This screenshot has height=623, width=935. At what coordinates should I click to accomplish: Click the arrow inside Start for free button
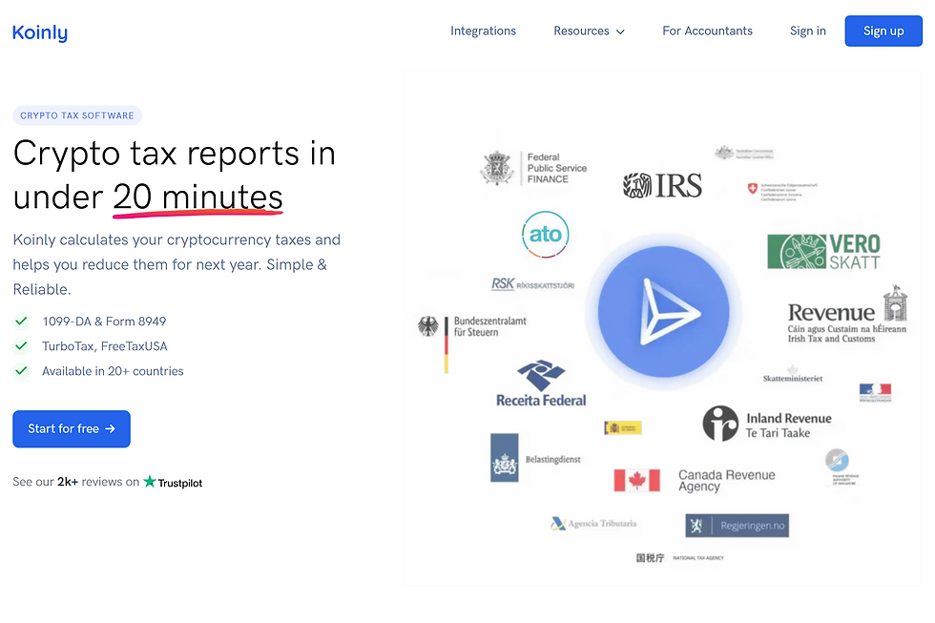point(111,428)
